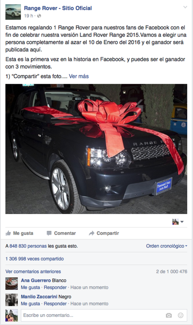The width and height of the screenshot is (193, 325).
Task: Click the Escribe un comentario field
Action: (x=104, y=315)
